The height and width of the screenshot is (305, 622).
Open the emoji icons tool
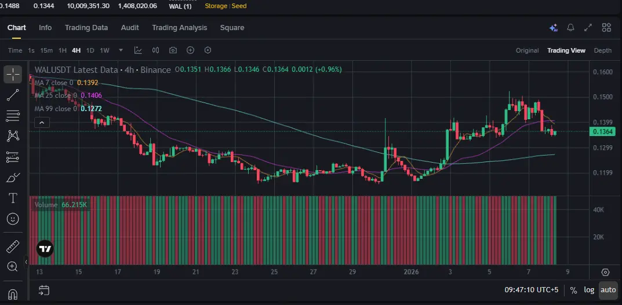[13, 219]
